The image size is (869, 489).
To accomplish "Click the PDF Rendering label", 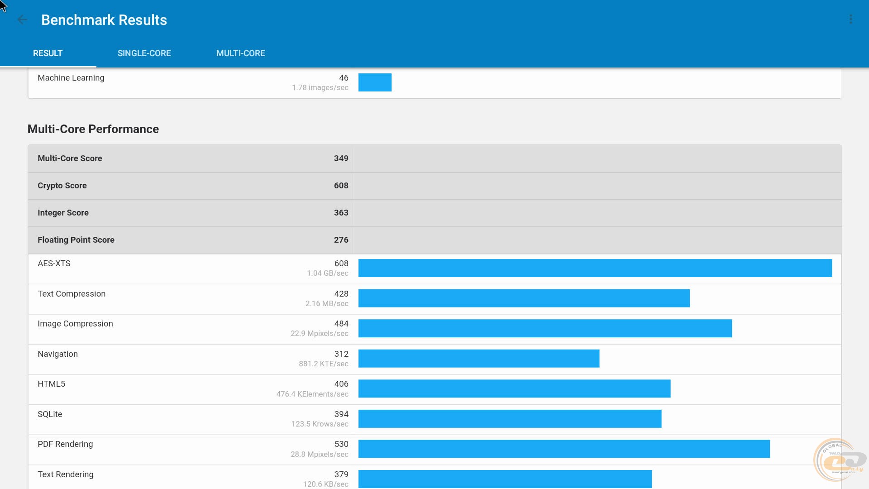I will point(65,444).
